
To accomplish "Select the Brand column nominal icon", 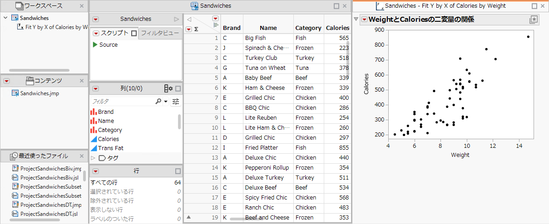I will [x=94, y=112].
